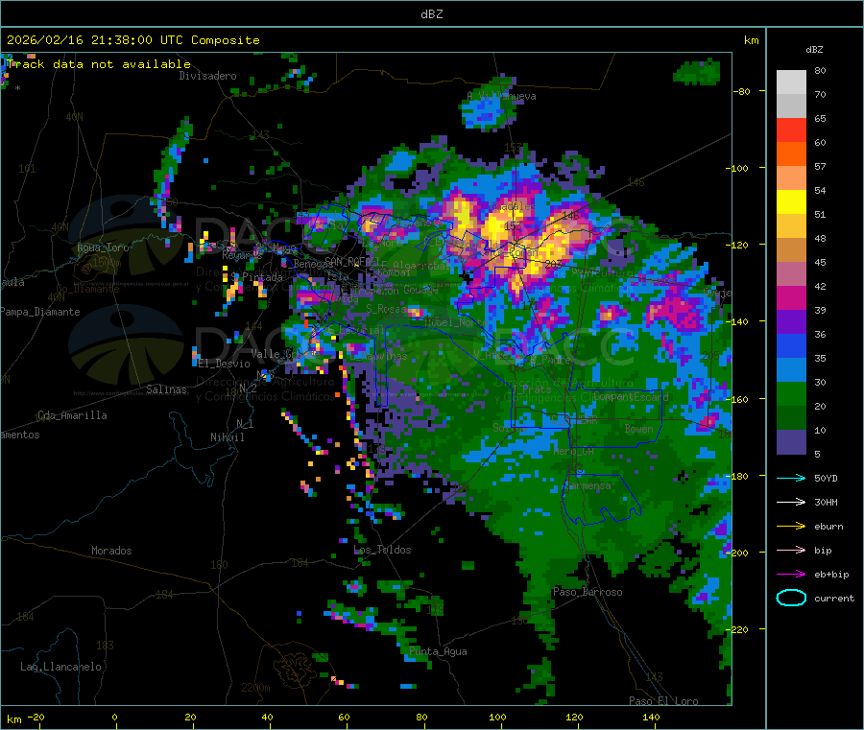Click the 'km' label at the bottom left

13,719
